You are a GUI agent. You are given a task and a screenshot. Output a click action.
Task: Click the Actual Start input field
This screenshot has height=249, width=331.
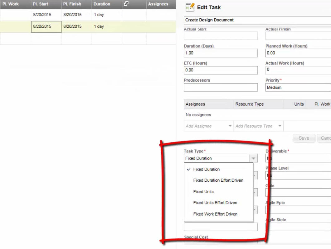(221, 36)
